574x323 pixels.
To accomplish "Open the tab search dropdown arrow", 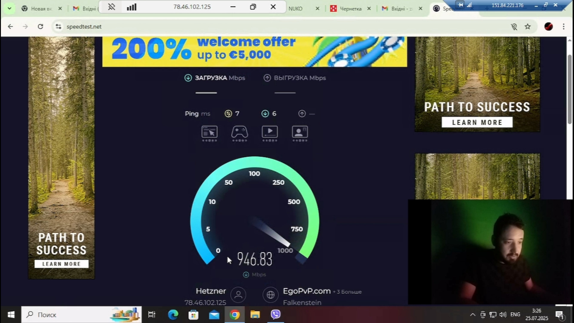I will pyautogui.click(x=9, y=8).
